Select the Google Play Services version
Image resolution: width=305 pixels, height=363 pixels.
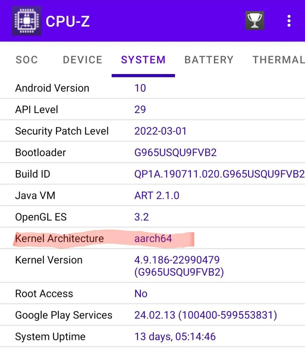coord(205,315)
